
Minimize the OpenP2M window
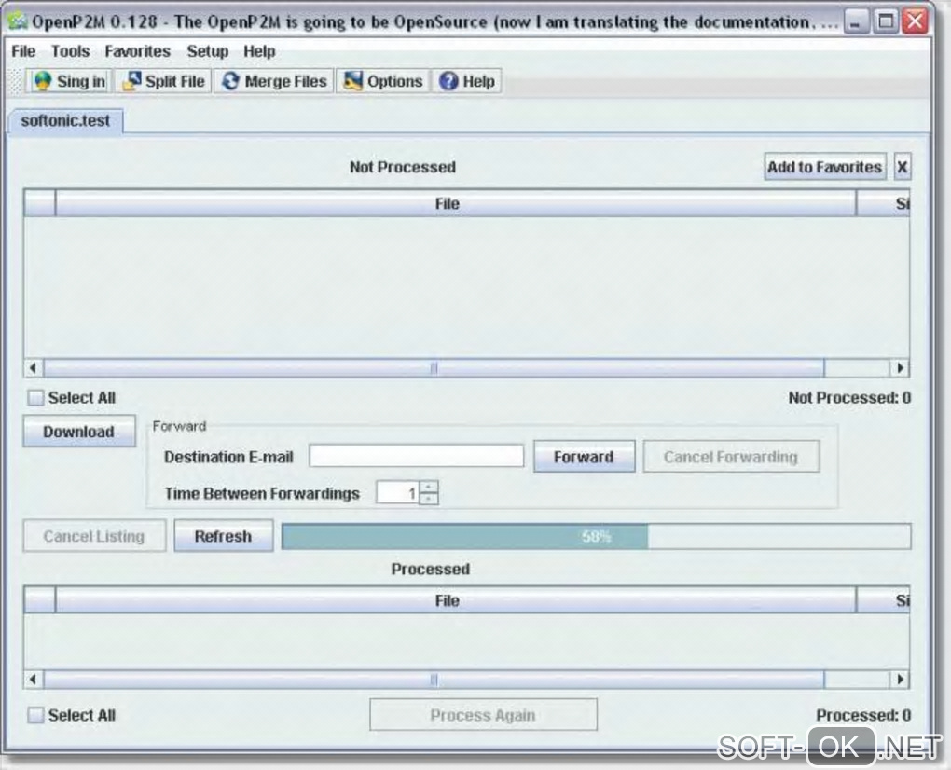tap(856, 22)
